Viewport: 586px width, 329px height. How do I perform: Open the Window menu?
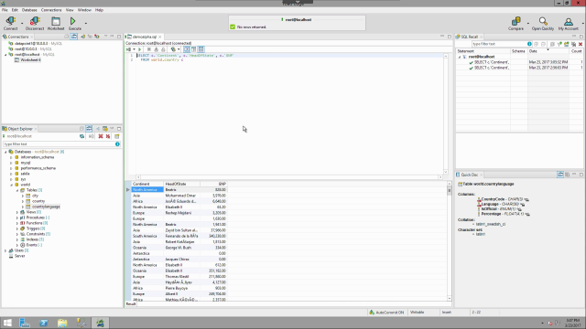pyautogui.click(x=84, y=10)
